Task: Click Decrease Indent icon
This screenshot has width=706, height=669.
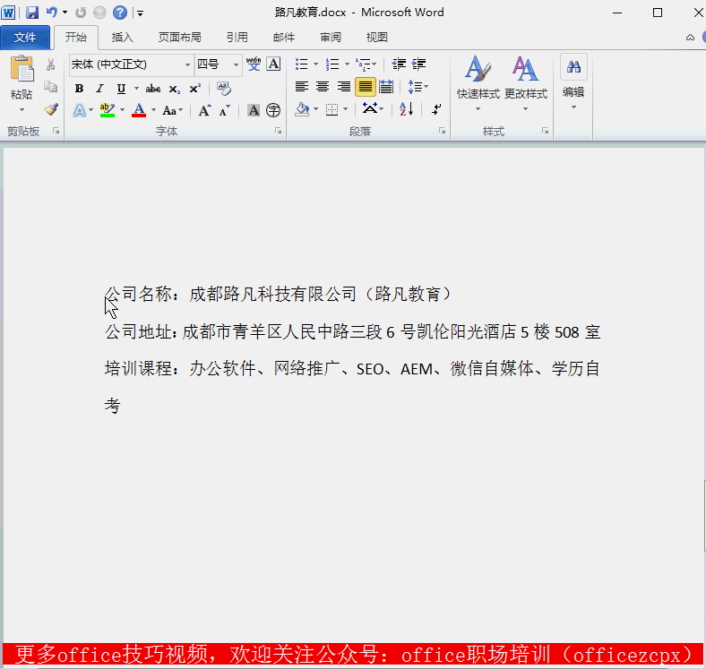Action: tap(399, 64)
